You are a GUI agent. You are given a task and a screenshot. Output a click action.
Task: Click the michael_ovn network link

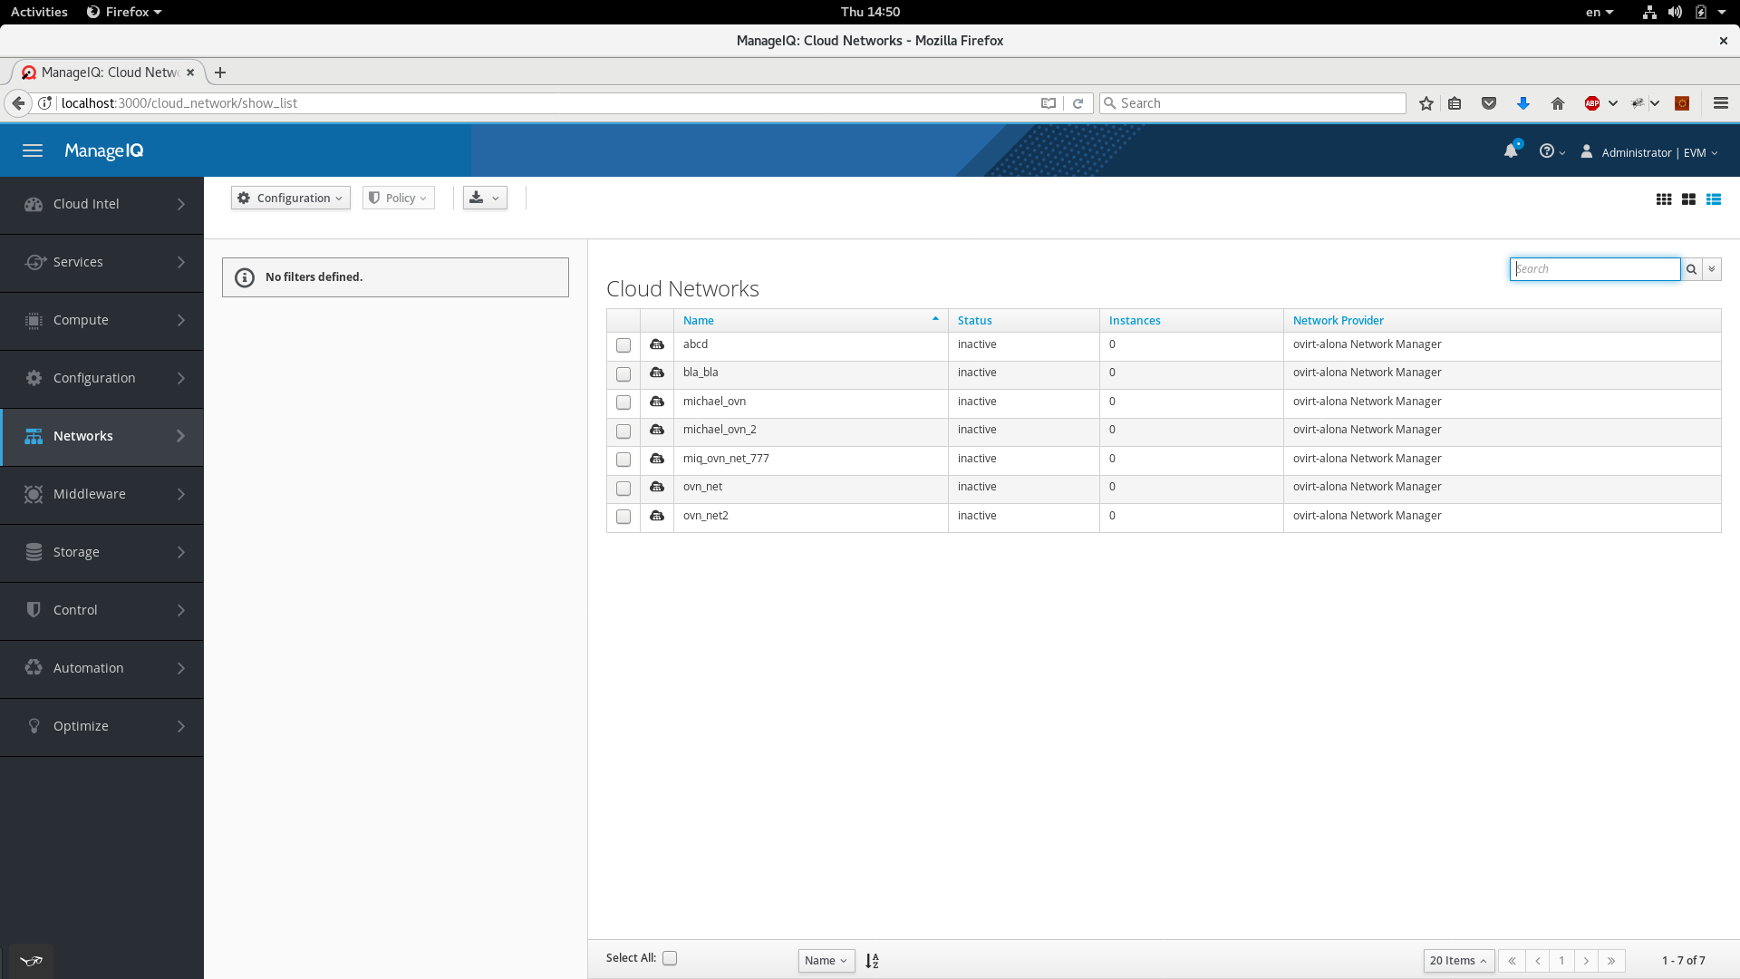pos(713,401)
